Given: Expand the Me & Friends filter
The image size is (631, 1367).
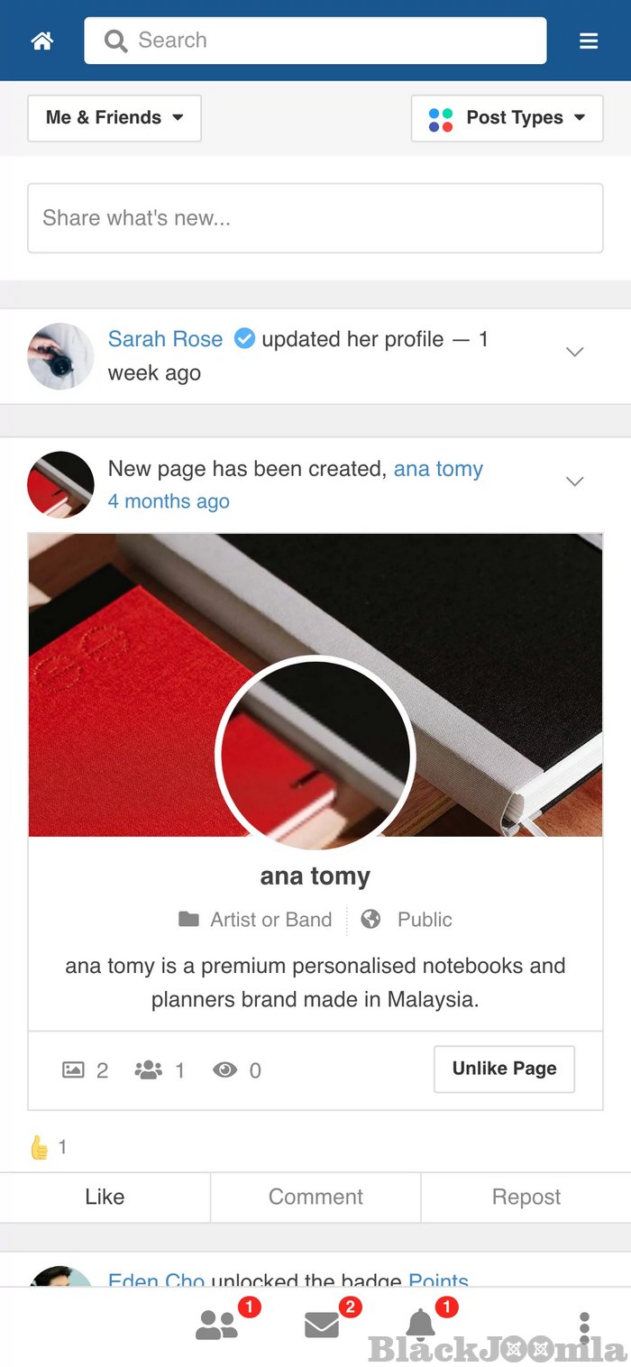Looking at the screenshot, I should pos(114,118).
